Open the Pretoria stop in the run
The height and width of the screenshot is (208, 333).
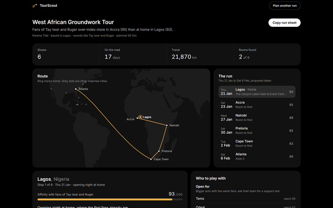(x=257, y=130)
